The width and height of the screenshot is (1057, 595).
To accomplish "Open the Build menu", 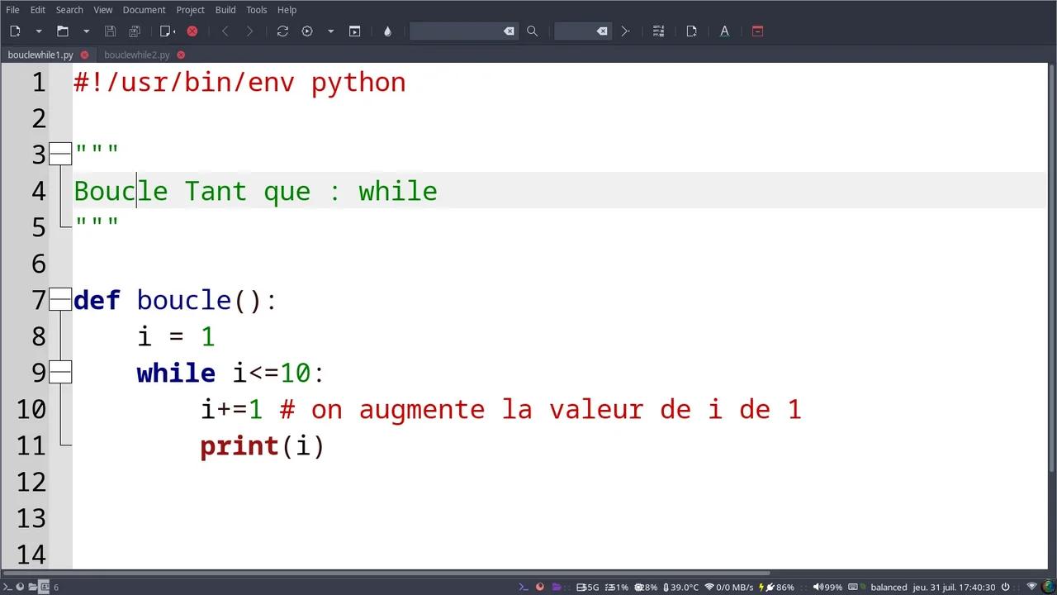I will coord(225,10).
